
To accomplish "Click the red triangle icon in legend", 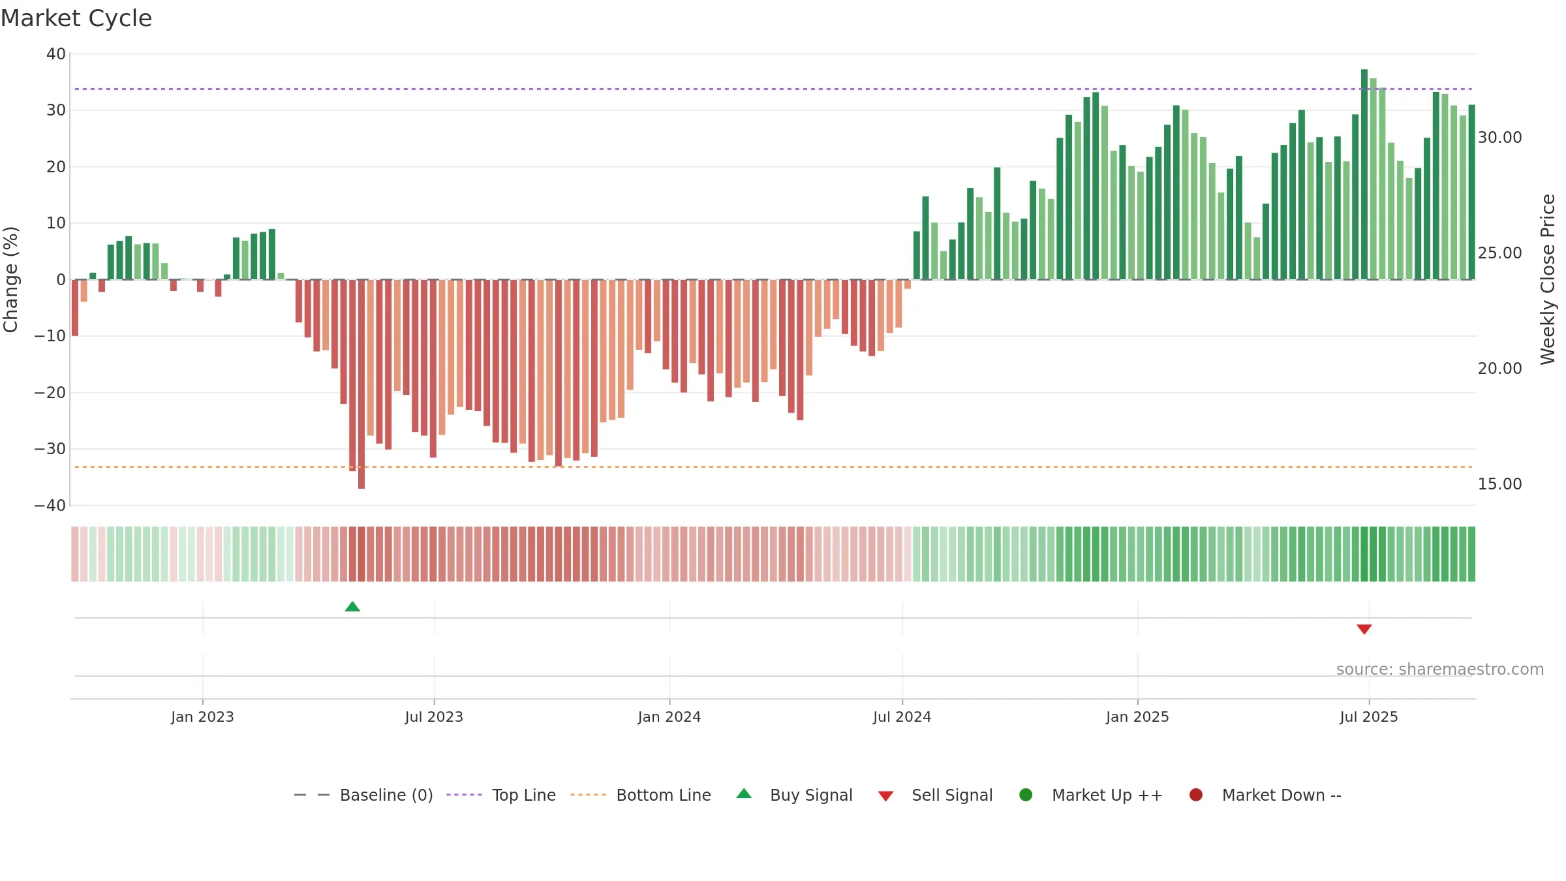I will [x=885, y=796].
